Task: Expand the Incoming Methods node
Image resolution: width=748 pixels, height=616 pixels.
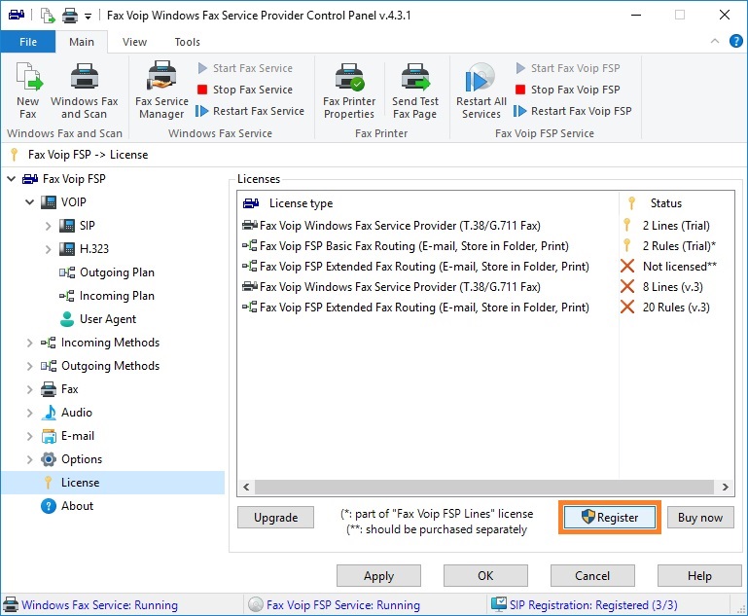Action: click(29, 343)
